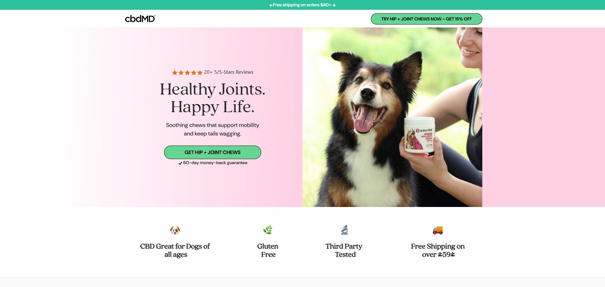605x287 pixels.
Task: Click the cbdMD logo
Action: pos(140,19)
